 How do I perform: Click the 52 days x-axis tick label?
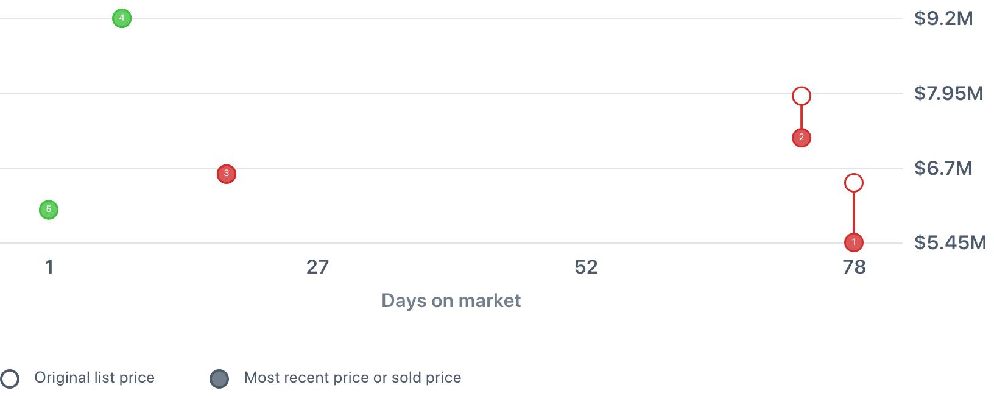point(586,267)
